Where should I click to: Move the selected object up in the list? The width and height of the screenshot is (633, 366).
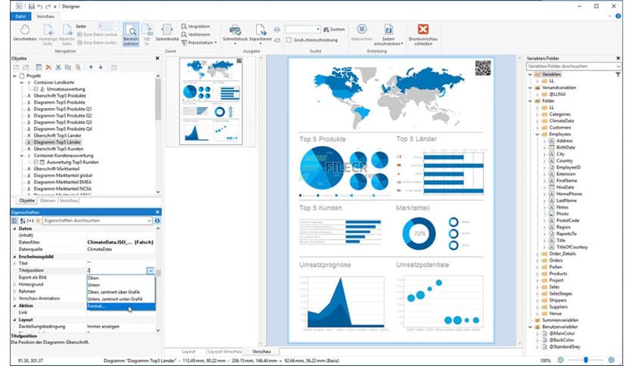pos(91,67)
